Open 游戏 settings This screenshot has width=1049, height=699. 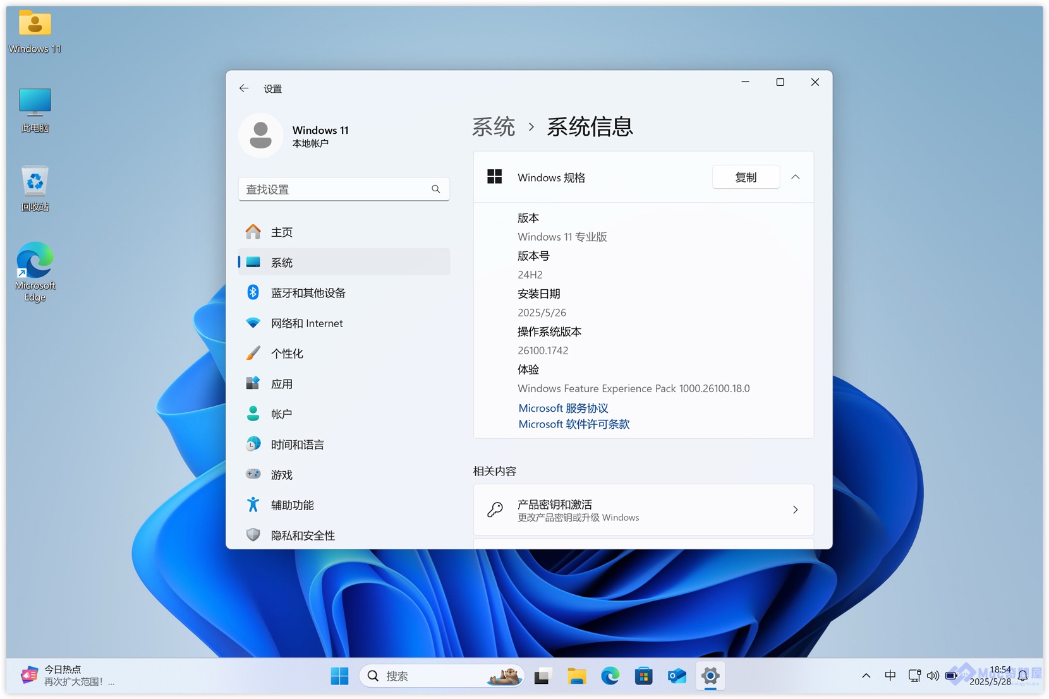click(x=344, y=474)
